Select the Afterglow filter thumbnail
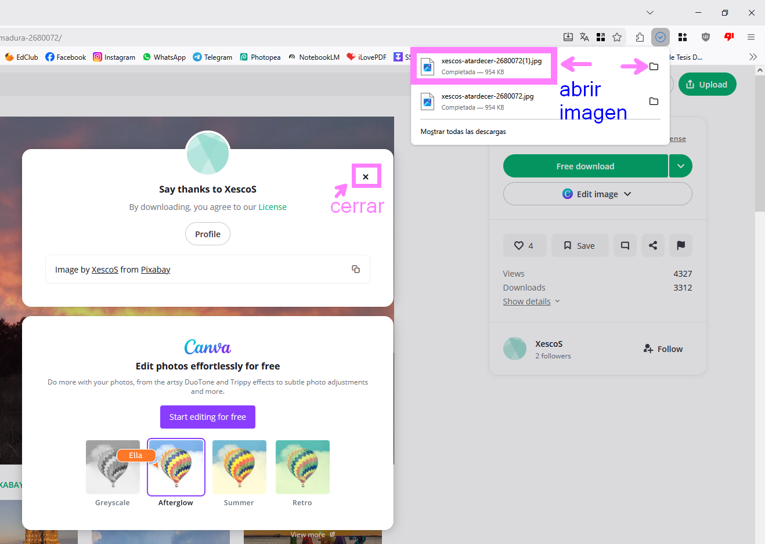765x544 pixels. point(175,467)
